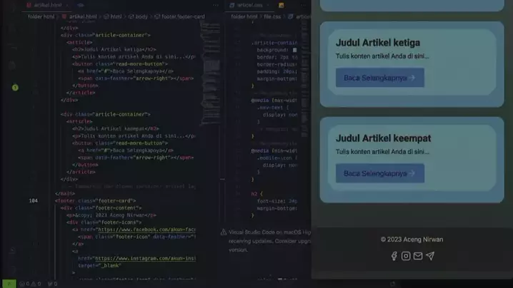Click the Facebook icon in page footer
The width and height of the screenshot is (513, 288).
[394, 256]
